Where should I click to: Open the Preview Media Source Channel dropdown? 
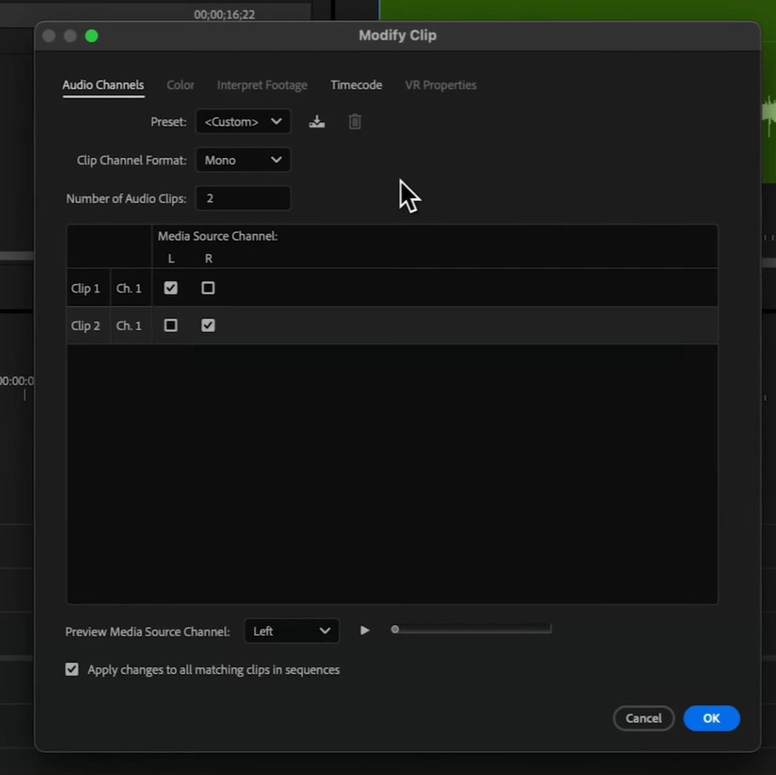[292, 631]
